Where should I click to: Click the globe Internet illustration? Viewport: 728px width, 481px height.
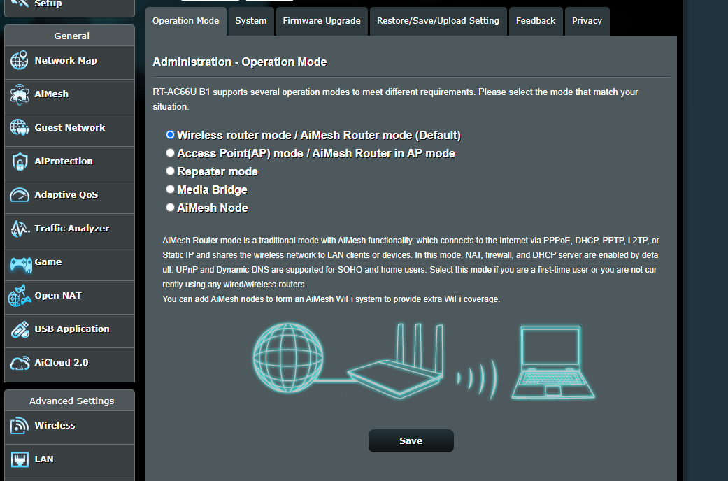[288, 359]
